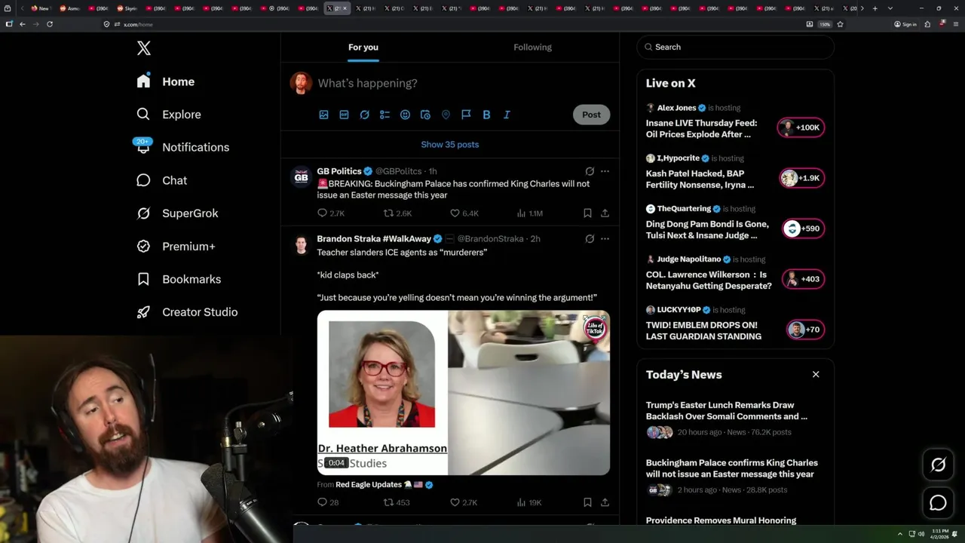Click the Grok enhance icon in composer
Viewport: 965px width, 543px height.
click(x=364, y=115)
